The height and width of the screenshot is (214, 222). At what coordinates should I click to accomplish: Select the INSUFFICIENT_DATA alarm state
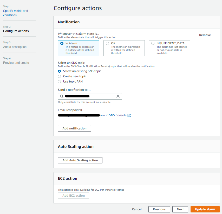[153, 43]
